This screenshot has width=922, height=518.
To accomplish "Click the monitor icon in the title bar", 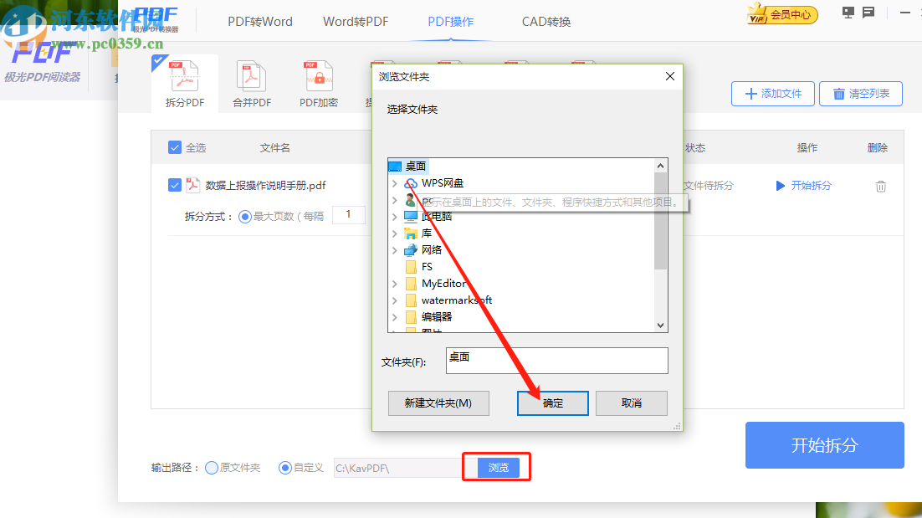I will point(847,13).
